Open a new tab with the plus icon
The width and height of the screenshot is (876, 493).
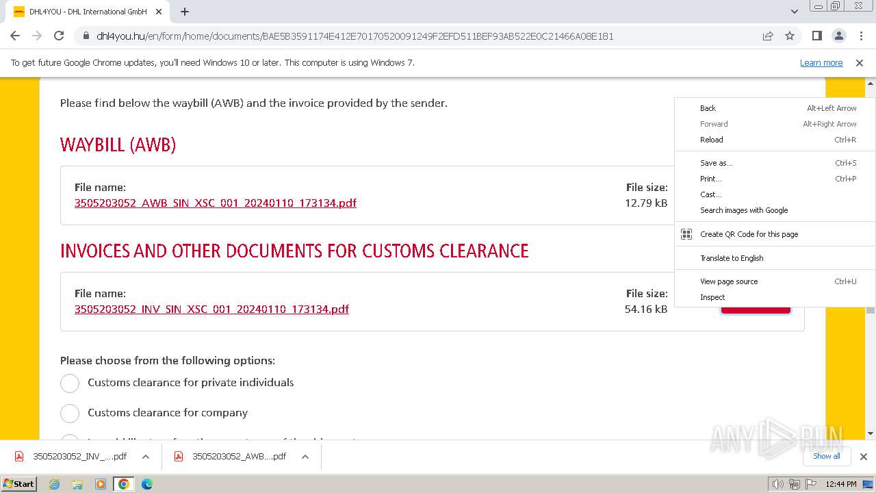(185, 12)
